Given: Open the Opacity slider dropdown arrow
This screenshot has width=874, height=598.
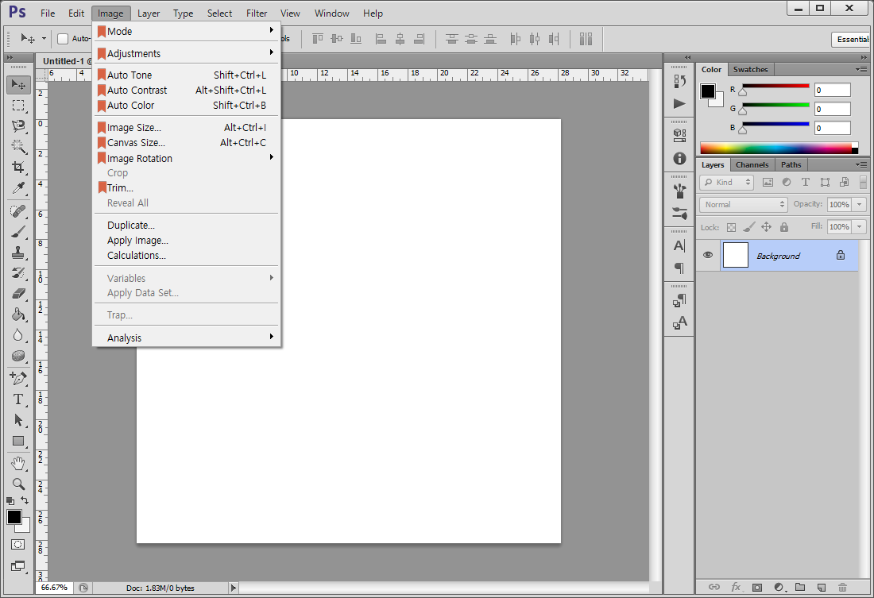Looking at the screenshot, I should click(860, 205).
